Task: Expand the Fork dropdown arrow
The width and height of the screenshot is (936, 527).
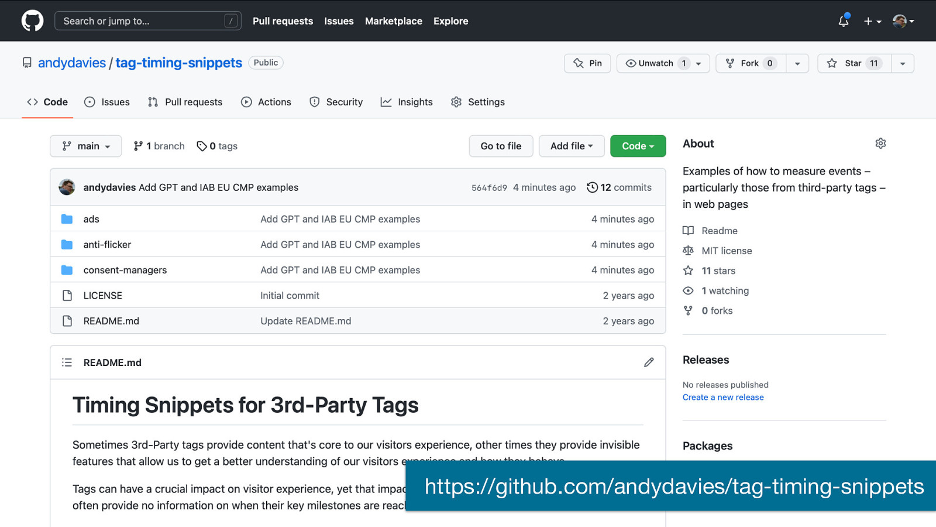Action: pyautogui.click(x=797, y=63)
